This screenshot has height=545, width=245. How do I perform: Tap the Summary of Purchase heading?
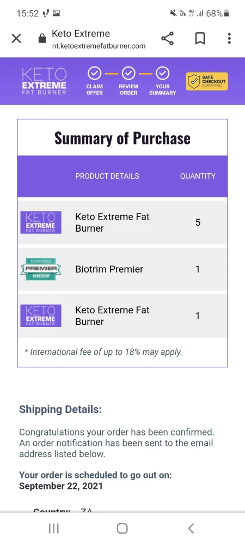pos(122,138)
